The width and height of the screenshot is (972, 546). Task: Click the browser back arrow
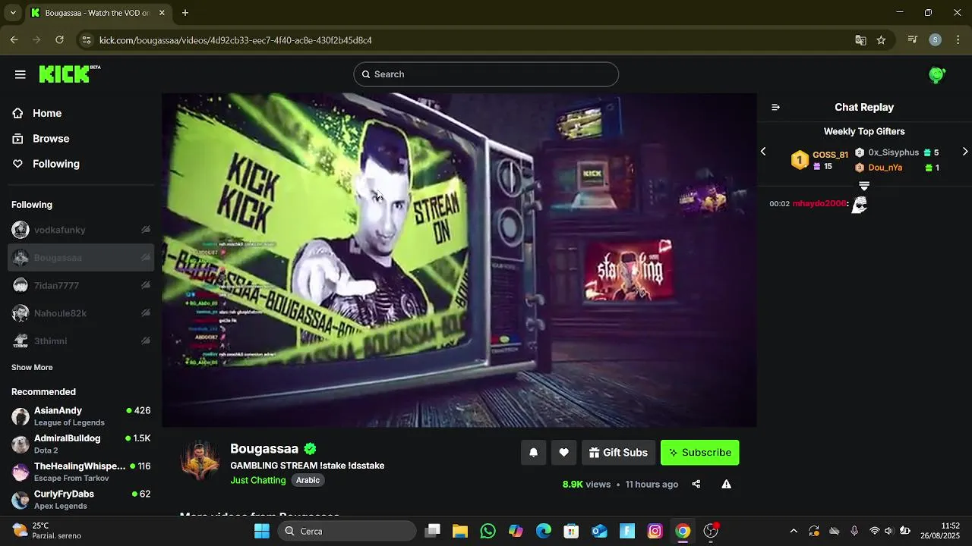(14, 40)
